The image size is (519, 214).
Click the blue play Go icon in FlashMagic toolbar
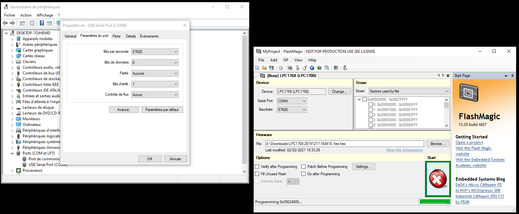coord(312,68)
